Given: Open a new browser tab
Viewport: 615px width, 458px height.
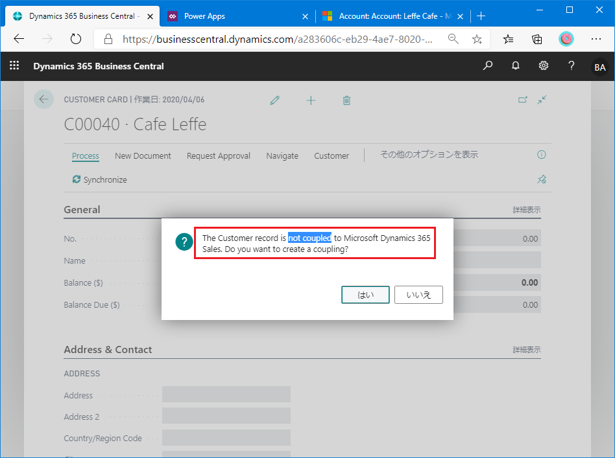Looking at the screenshot, I should click(481, 16).
